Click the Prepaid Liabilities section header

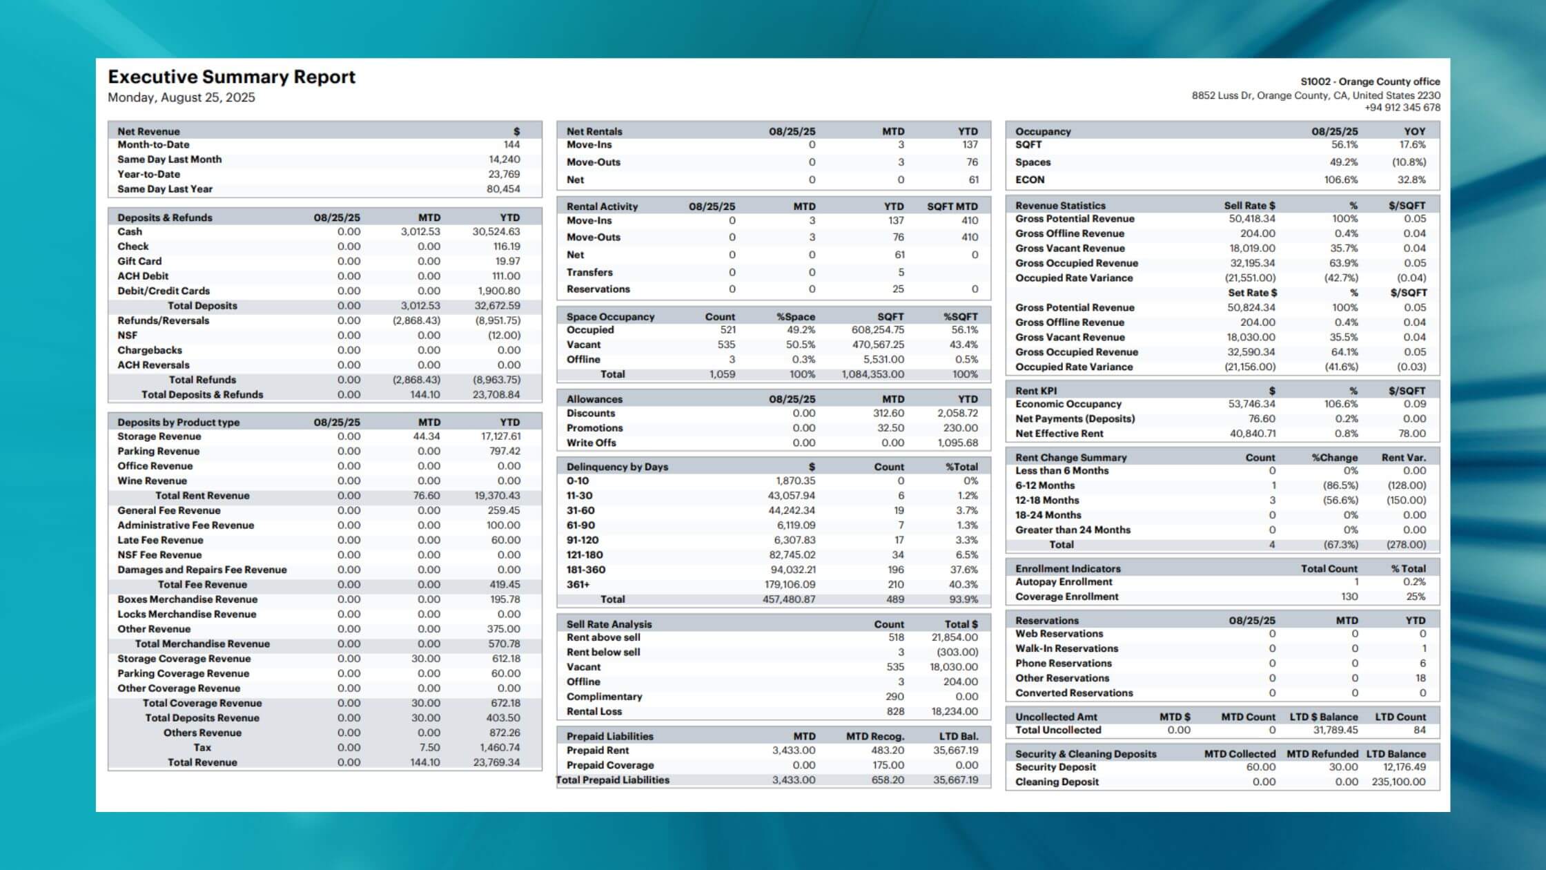pyautogui.click(x=609, y=737)
